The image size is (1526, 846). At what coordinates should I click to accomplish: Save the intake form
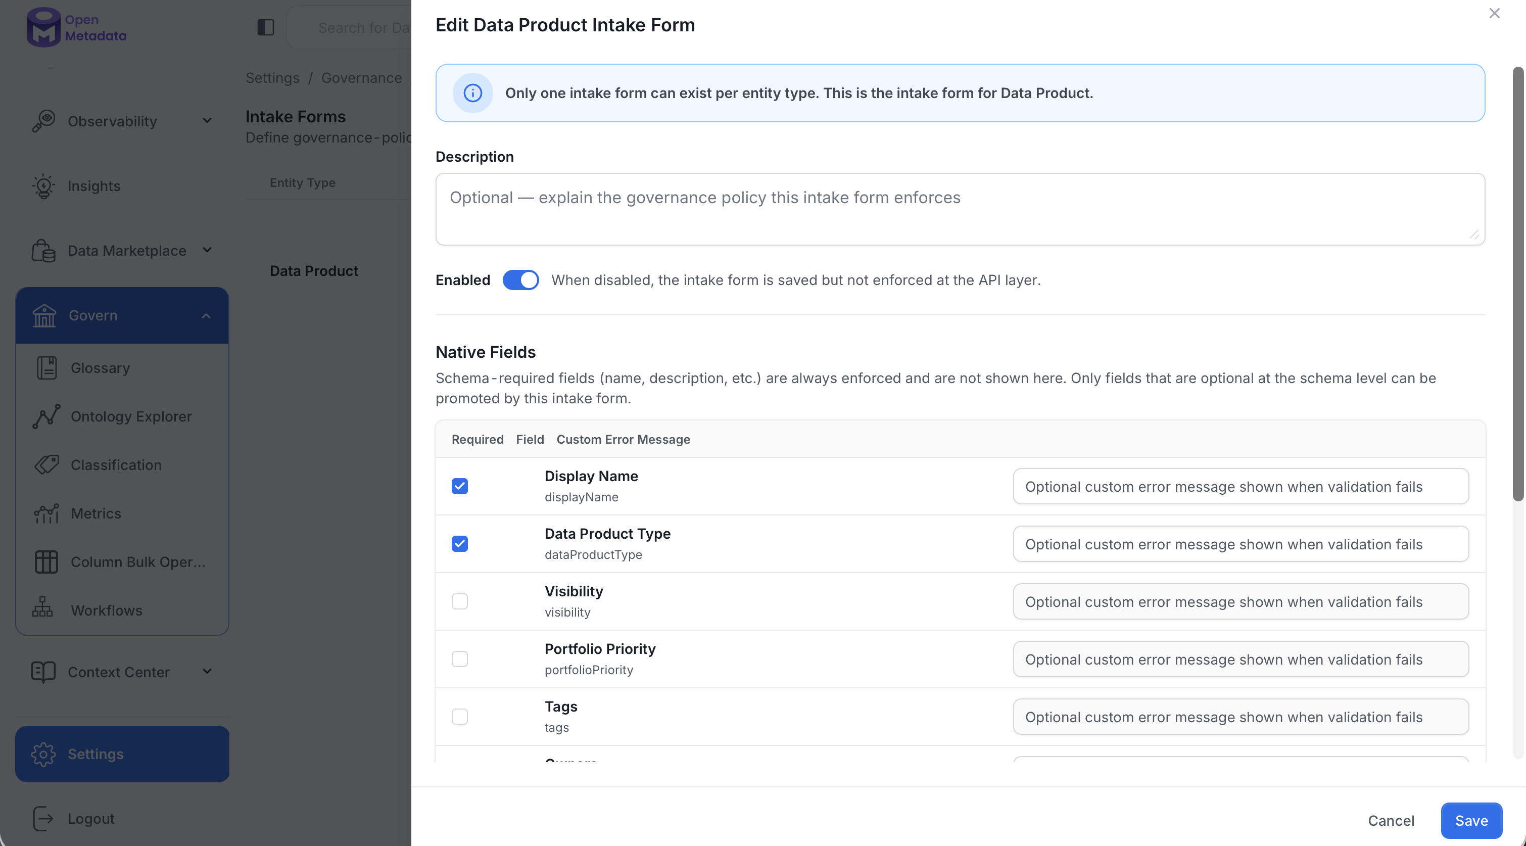pyautogui.click(x=1471, y=821)
